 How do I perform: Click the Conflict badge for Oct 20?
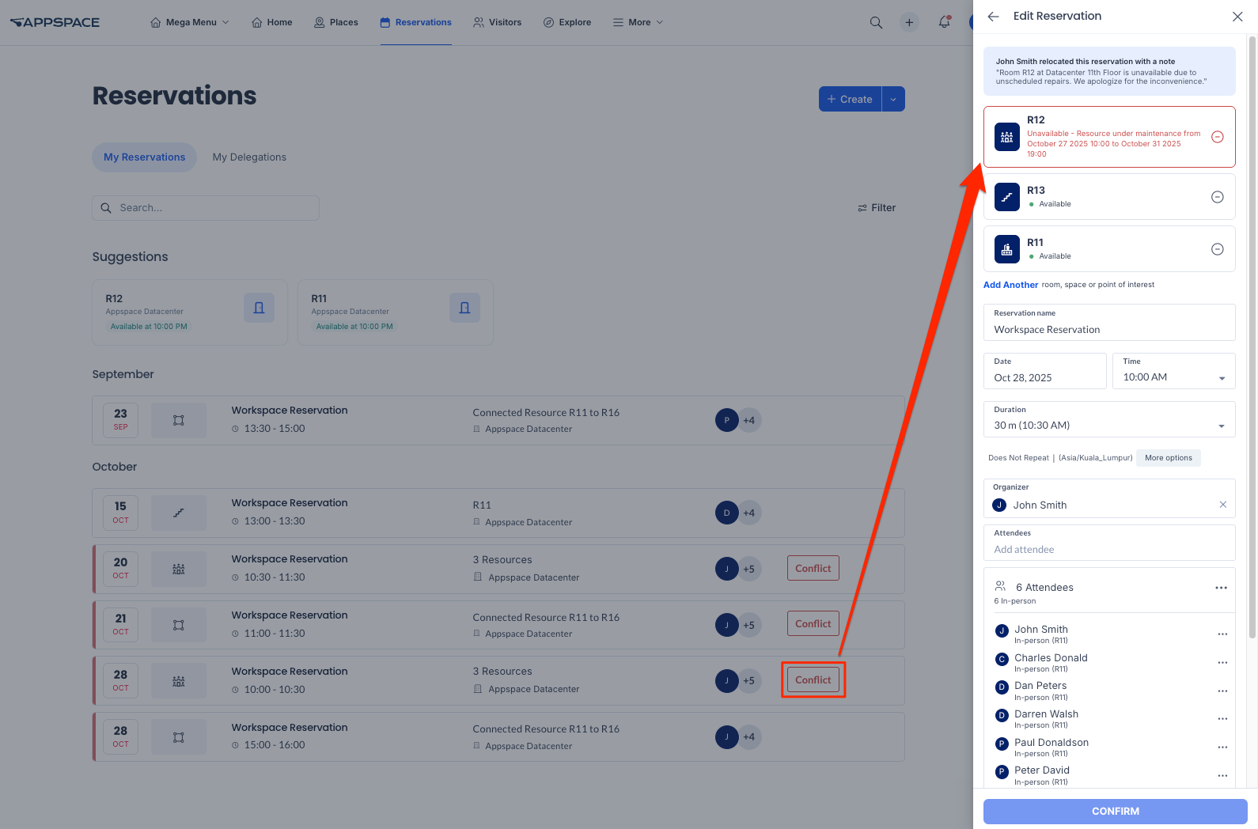tap(813, 568)
